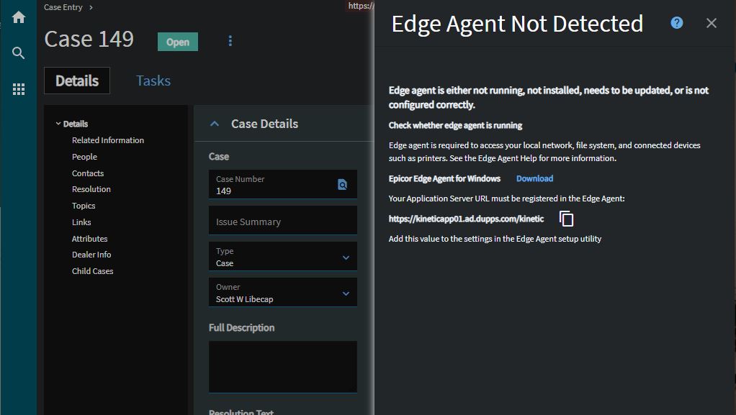Close the Edge Agent Not Detected panel
The height and width of the screenshot is (415, 736).
(x=711, y=23)
